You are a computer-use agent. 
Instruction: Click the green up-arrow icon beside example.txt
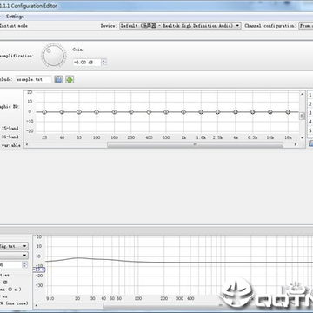70,79
